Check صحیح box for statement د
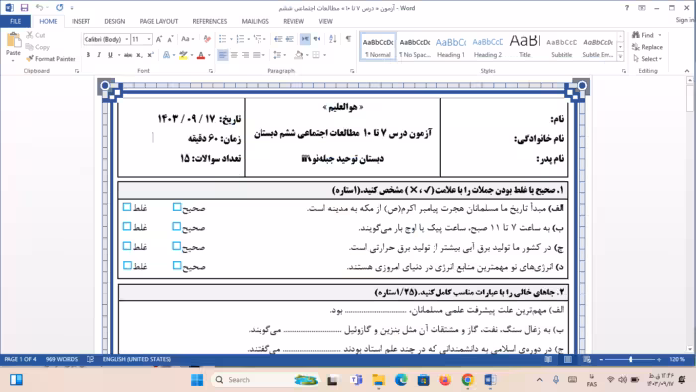696x392 pixels. tap(177, 265)
